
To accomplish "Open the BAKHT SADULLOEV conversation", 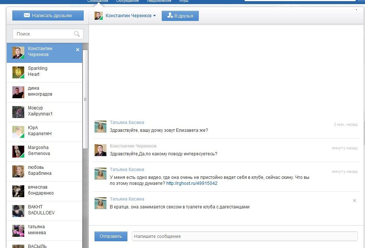I will point(44,211).
